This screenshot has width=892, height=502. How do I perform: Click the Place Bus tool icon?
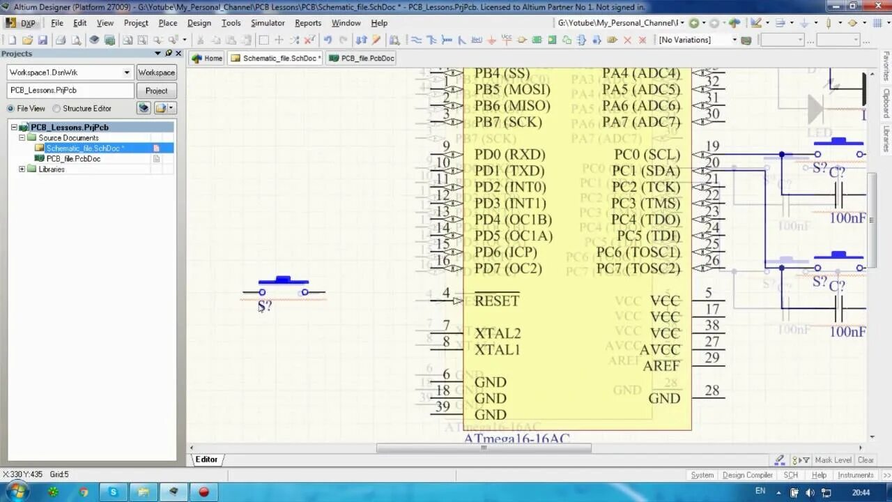click(431, 40)
